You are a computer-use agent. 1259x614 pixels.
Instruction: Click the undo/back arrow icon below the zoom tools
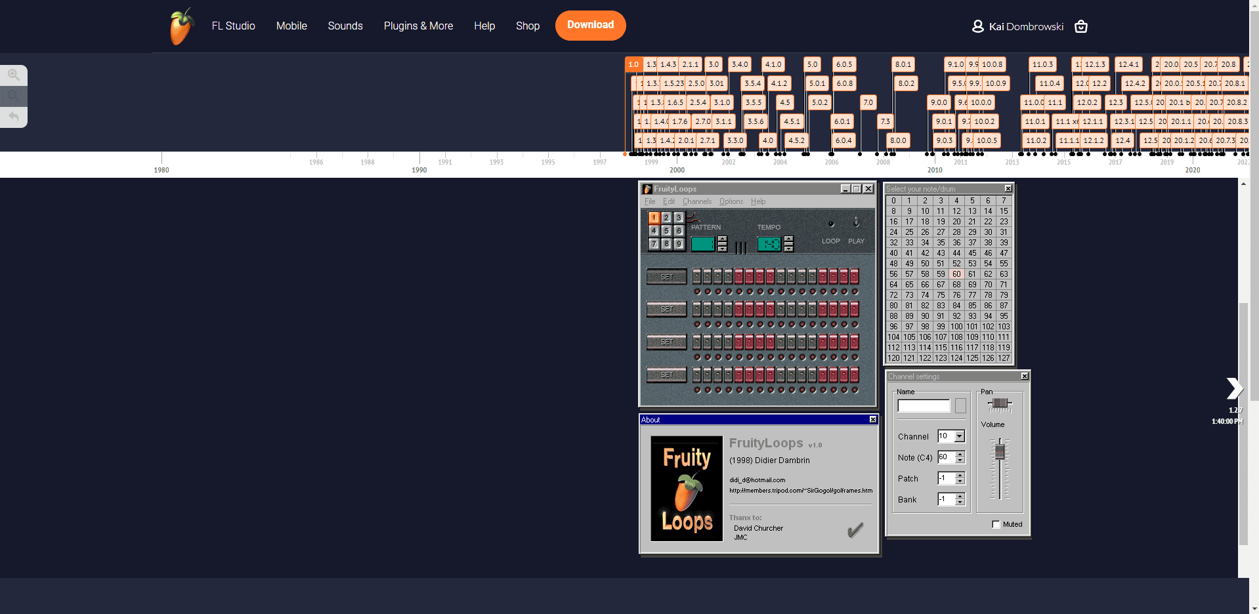click(x=13, y=115)
